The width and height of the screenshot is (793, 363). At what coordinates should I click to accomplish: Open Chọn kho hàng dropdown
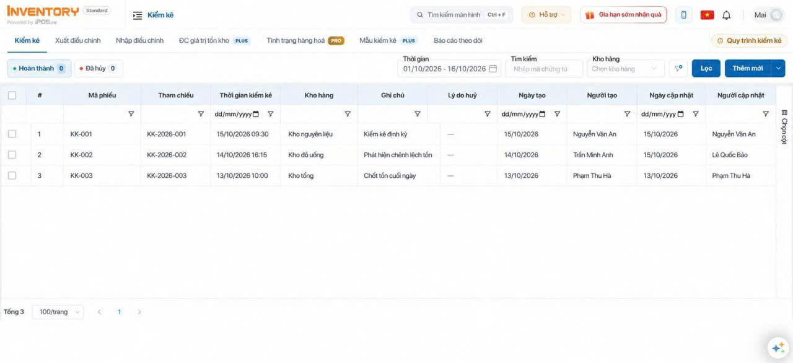[626, 69]
